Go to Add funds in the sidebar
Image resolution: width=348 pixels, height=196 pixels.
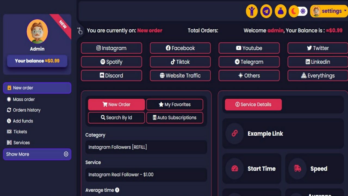(23, 121)
